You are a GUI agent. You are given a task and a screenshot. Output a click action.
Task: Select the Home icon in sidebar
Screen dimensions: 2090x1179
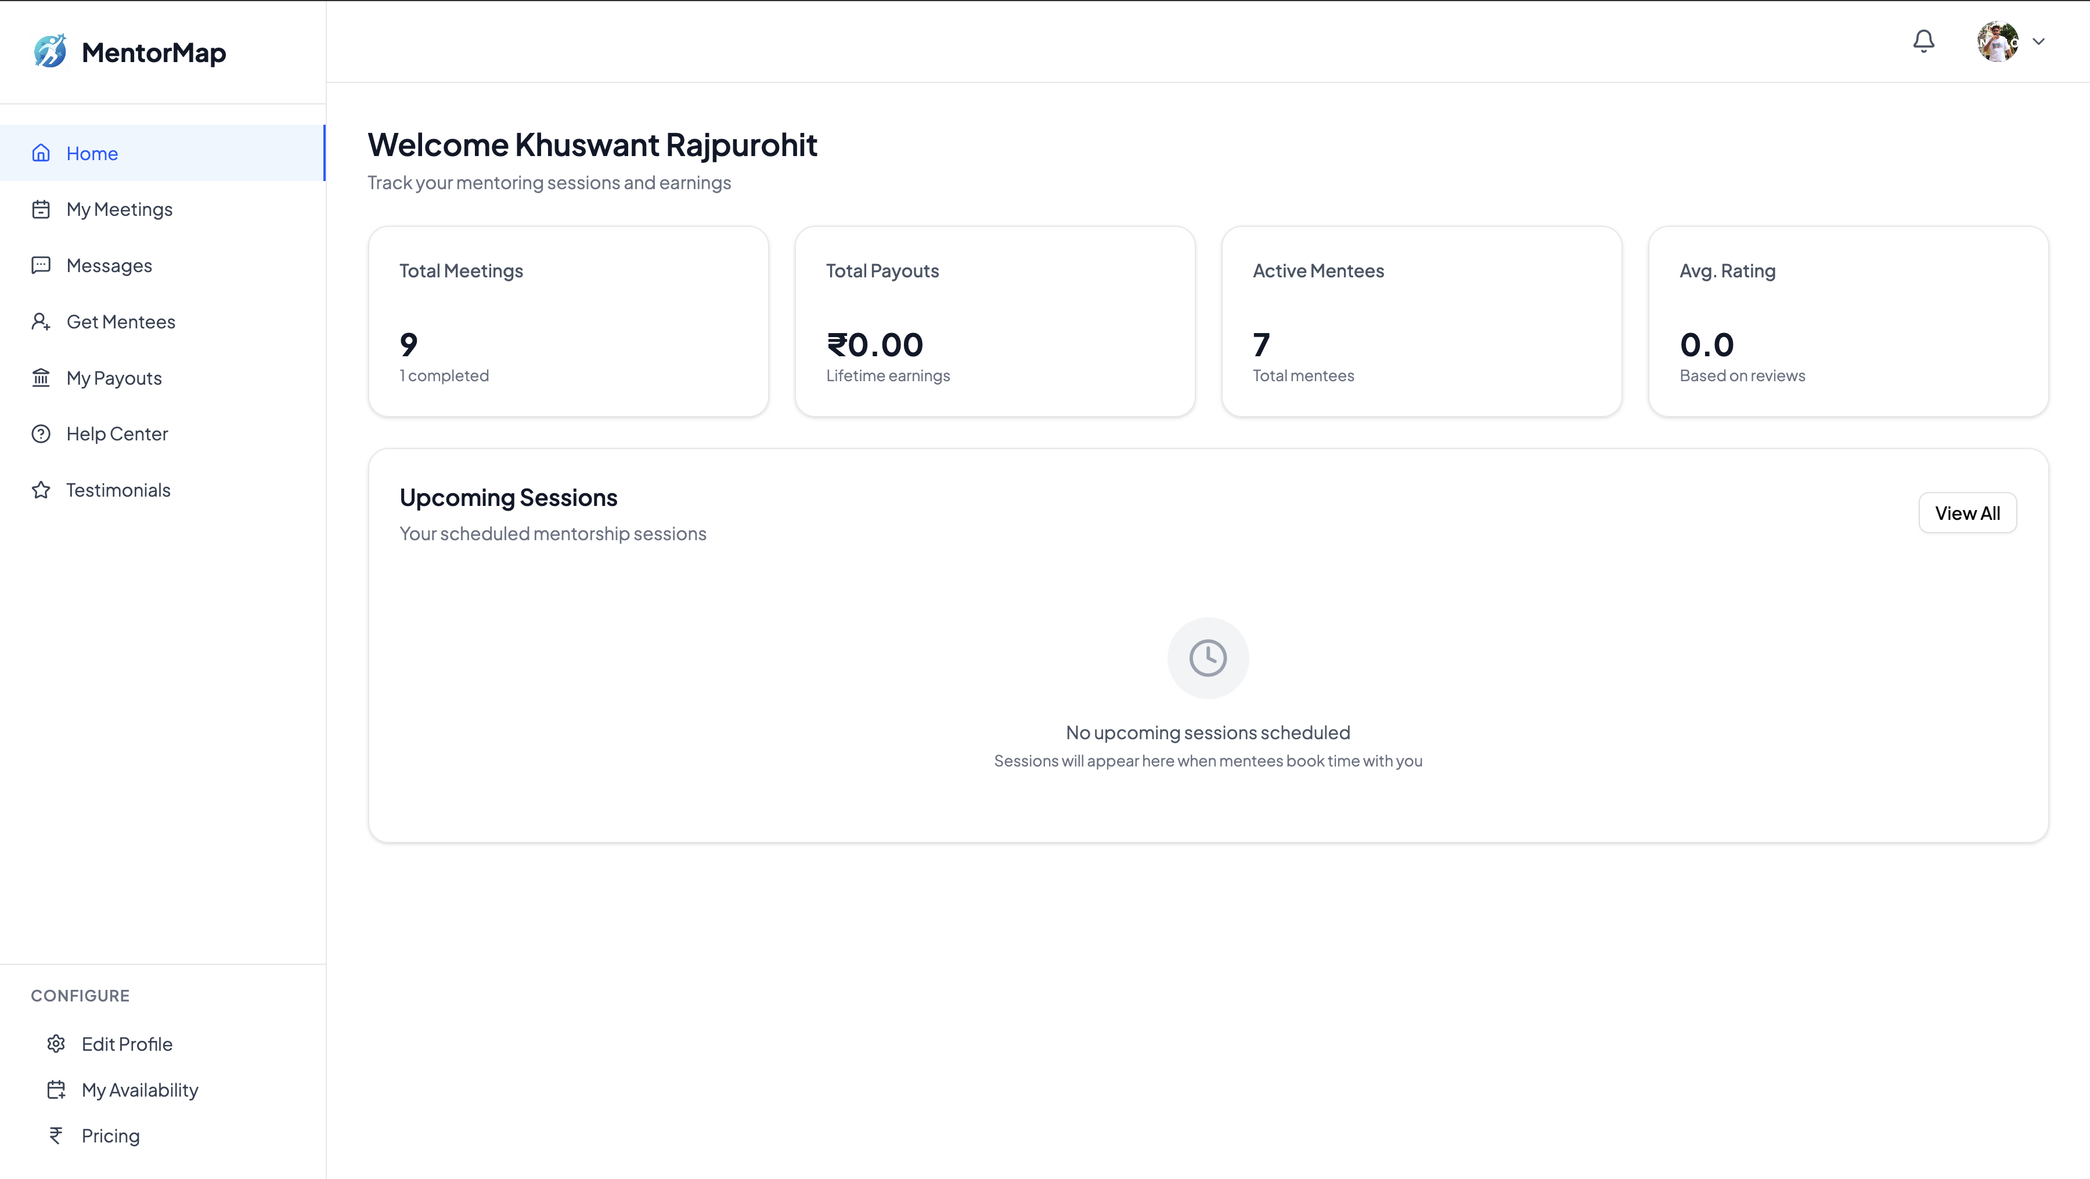point(41,153)
